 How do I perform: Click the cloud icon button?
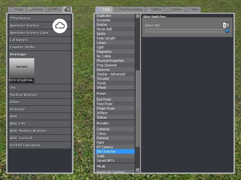click(x=60, y=26)
